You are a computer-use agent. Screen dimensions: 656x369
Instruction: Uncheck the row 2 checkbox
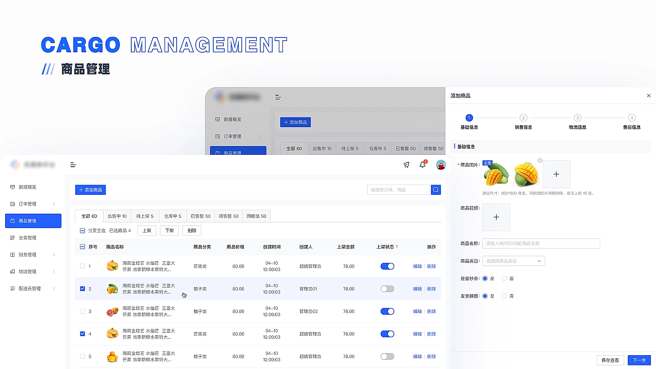pos(83,289)
